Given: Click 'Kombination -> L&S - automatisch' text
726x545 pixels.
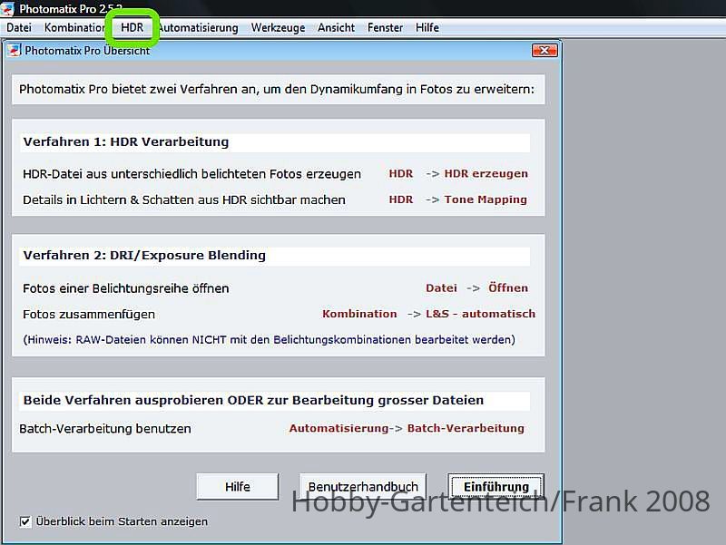Looking at the screenshot, I should click(x=428, y=314).
